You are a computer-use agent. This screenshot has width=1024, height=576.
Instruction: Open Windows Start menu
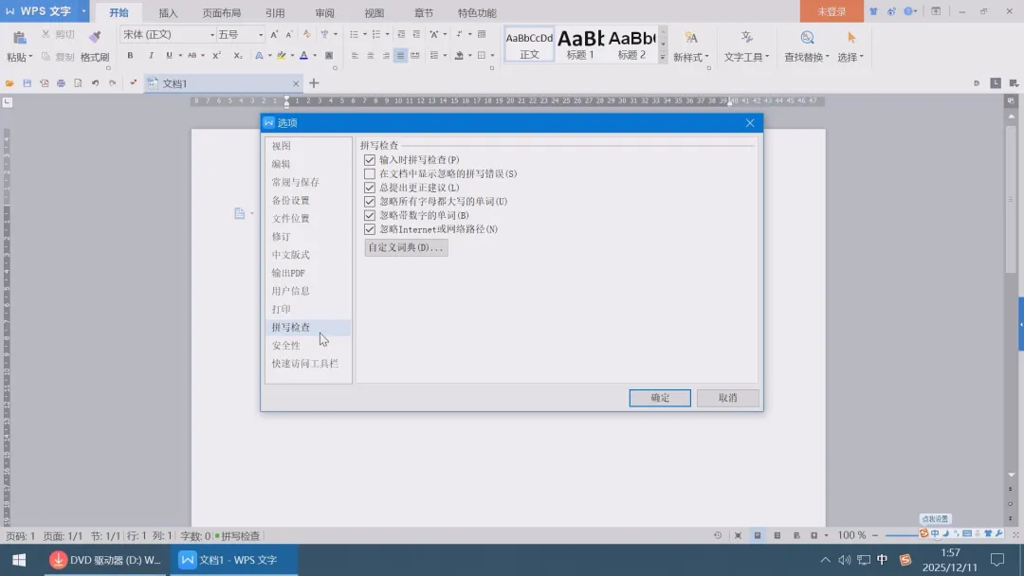pyautogui.click(x=19, y=560)
